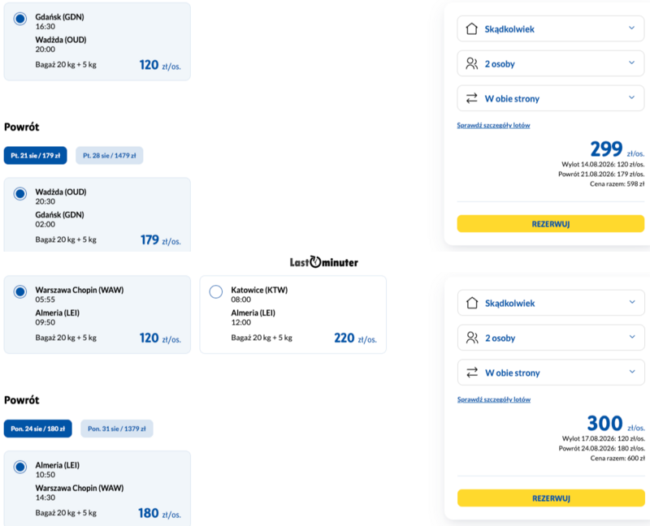The image size is (650, 526).
Task: Switch to Pt. 28 sie / 1479 zł date tab
Action: point(110,155)
